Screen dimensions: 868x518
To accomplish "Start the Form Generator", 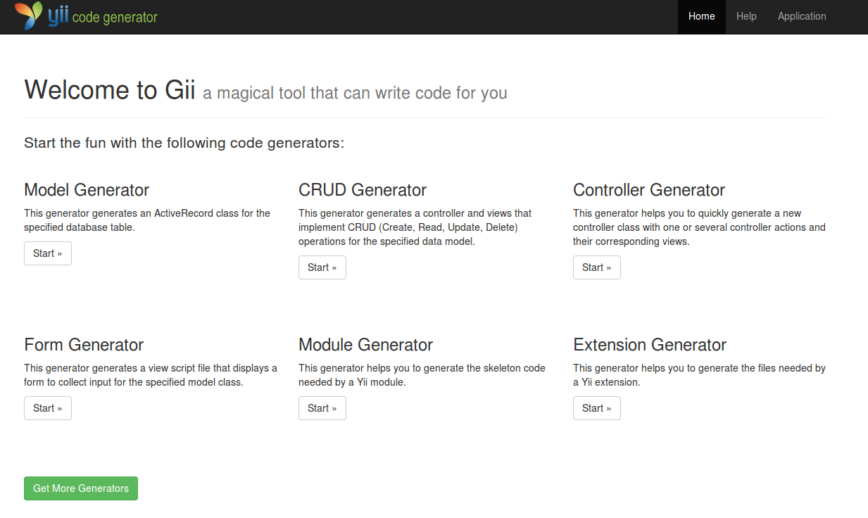I will [x=48, y=408].
